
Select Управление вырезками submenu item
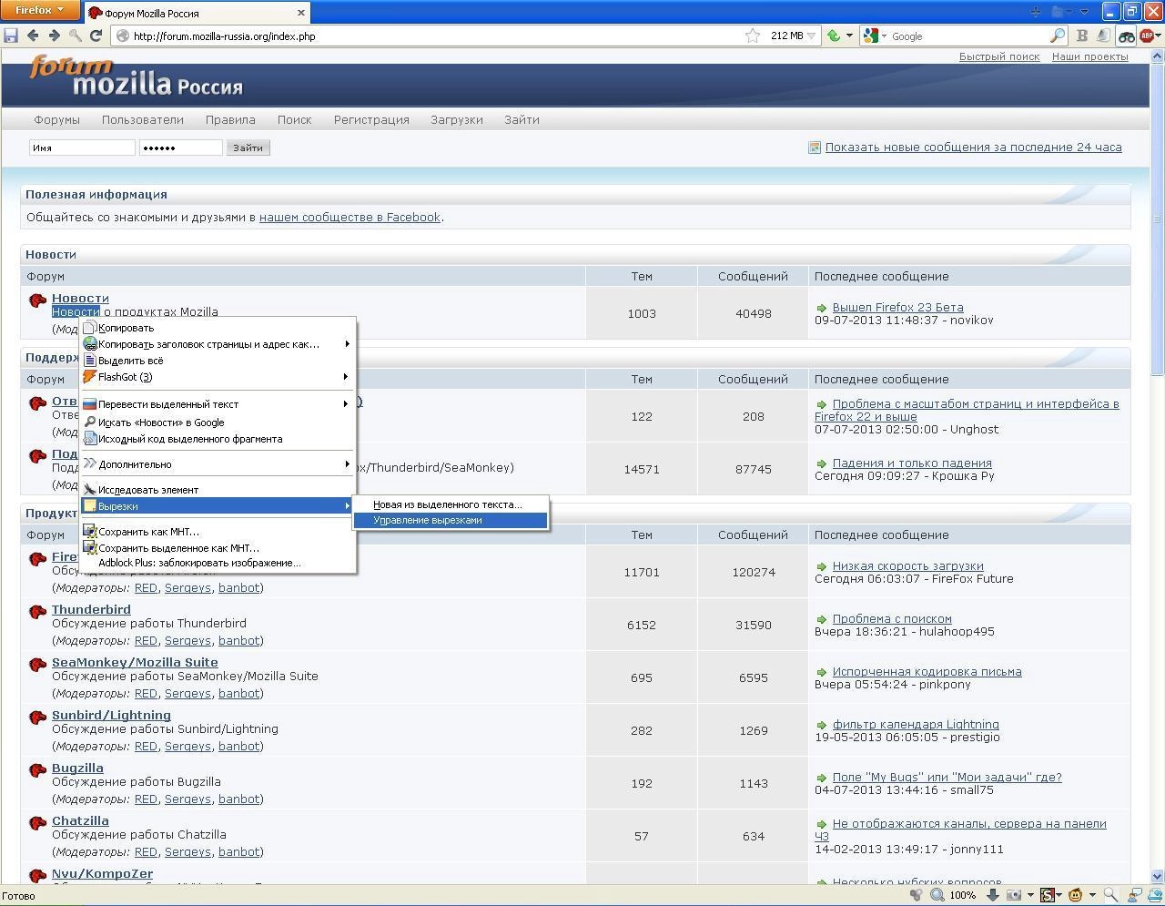tap(451, 520)
